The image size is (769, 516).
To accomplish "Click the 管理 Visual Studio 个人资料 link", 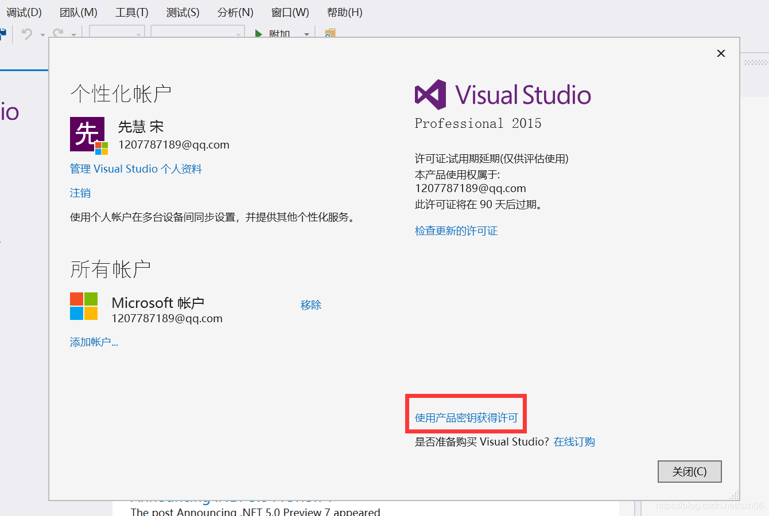I will point(136,169).
